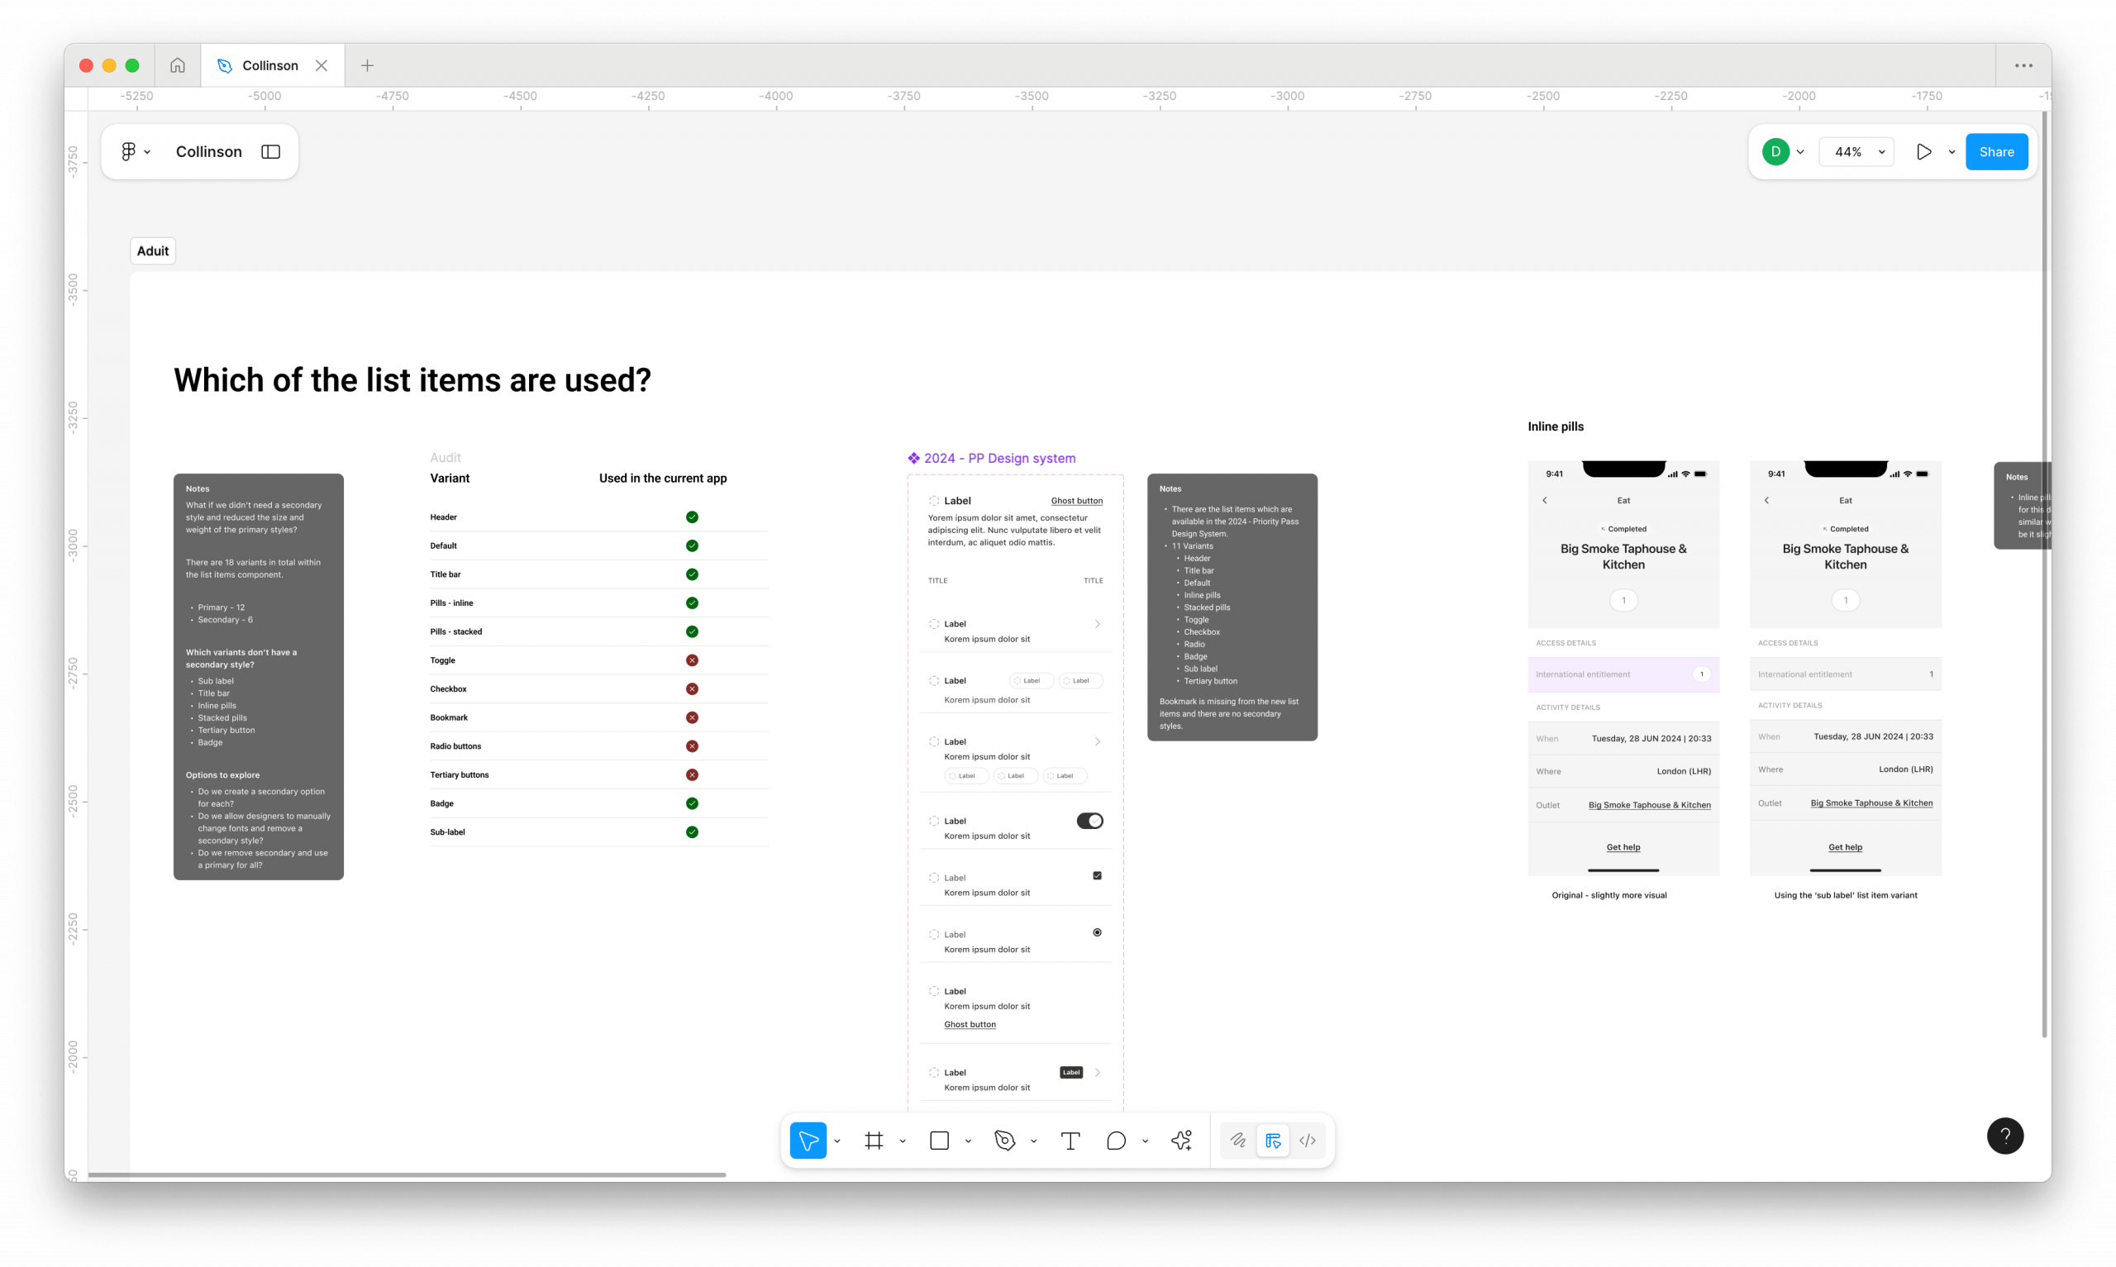Click the Ghost button link at top of list

(x=1076, y=501)
